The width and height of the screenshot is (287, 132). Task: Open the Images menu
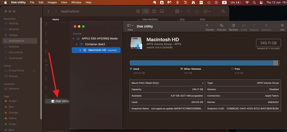pyautogui.click(x=52, y=3)
